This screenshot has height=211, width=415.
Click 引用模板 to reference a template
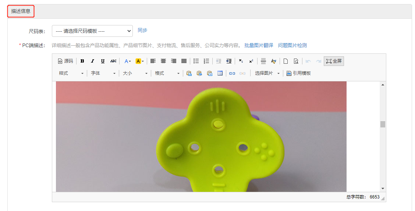(298, 73)
